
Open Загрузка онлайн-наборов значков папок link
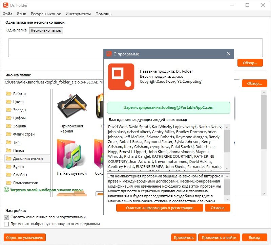tap(46, 190)
